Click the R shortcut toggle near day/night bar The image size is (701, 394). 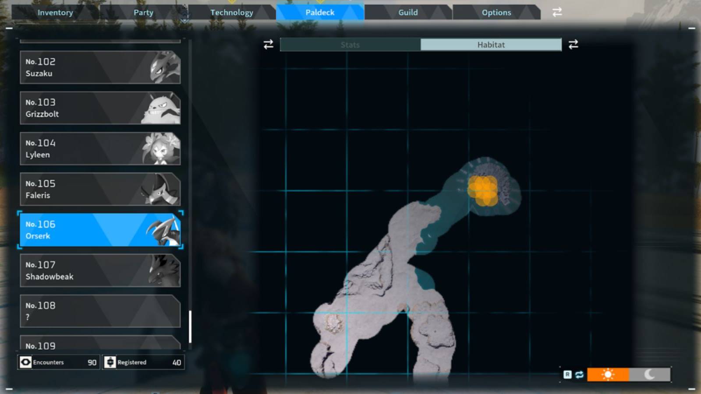coord(567,375)
